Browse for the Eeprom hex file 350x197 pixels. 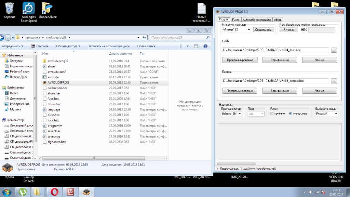(x=334, y=81)
